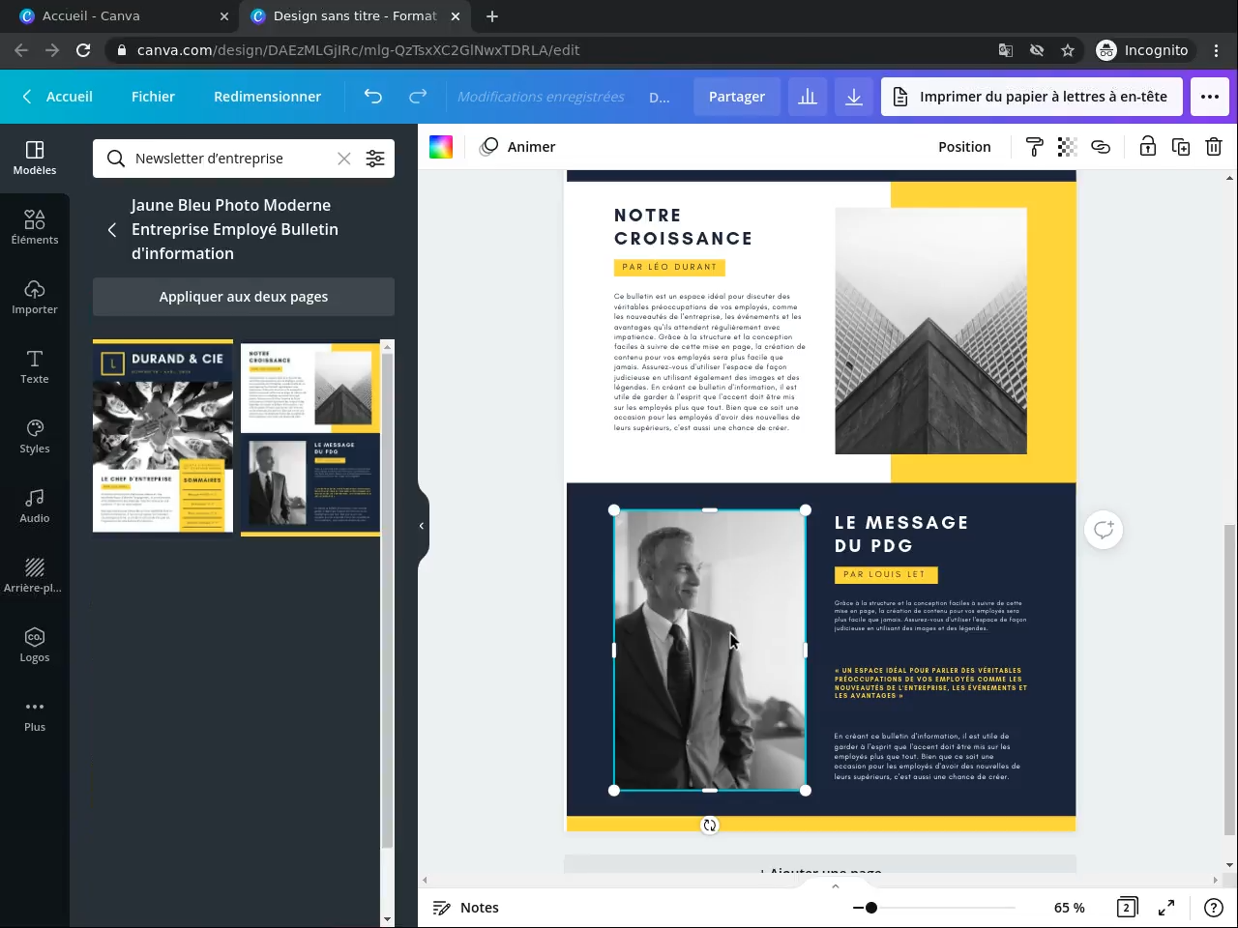Open the transparency checkerboard control
Image resolution: width=1238 pixels, height=928 pixels.
click(x=1067, y=147)
